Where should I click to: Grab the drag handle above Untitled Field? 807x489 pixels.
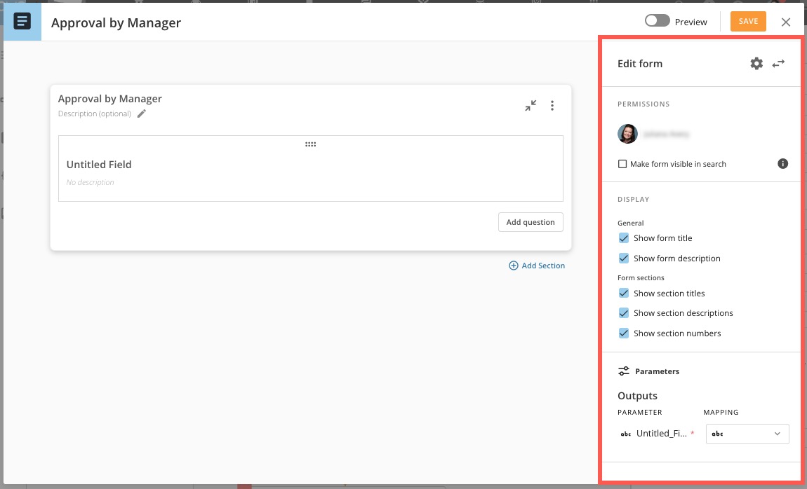click(310, 144)
